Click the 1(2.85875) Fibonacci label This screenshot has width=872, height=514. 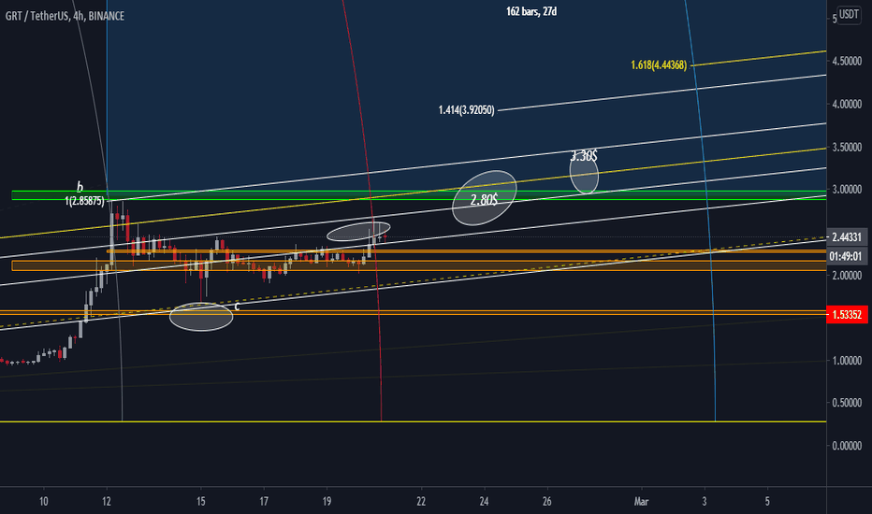(x=84, y=201)
